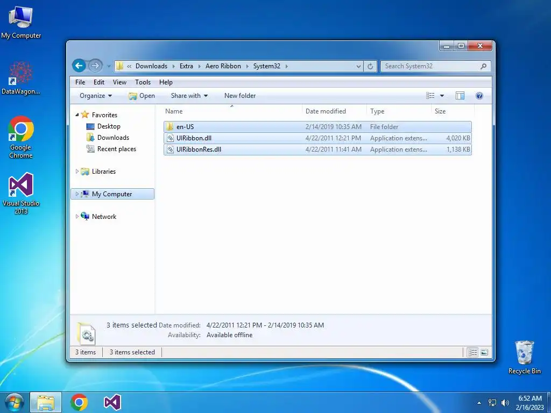
Task: Launch Visual Studio from the taskbar
Action: 112,402
